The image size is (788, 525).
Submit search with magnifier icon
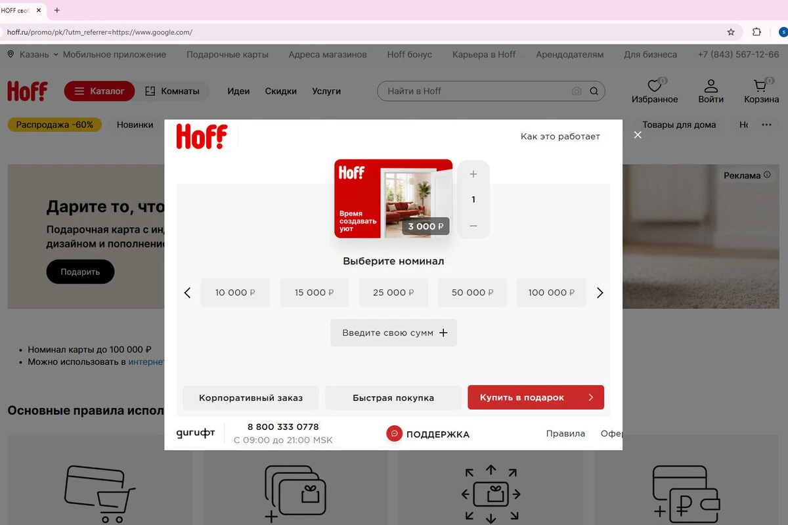click(594, 91)
